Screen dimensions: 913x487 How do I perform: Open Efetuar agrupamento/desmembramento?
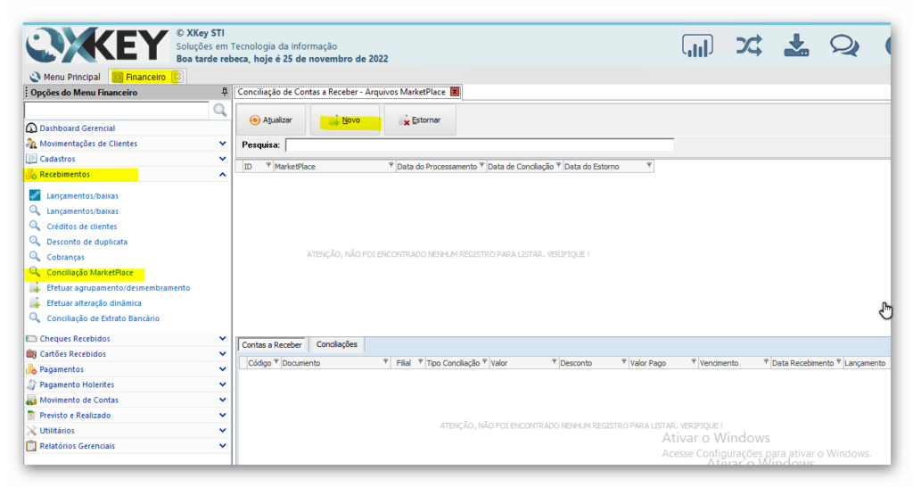tap(119, 288)
